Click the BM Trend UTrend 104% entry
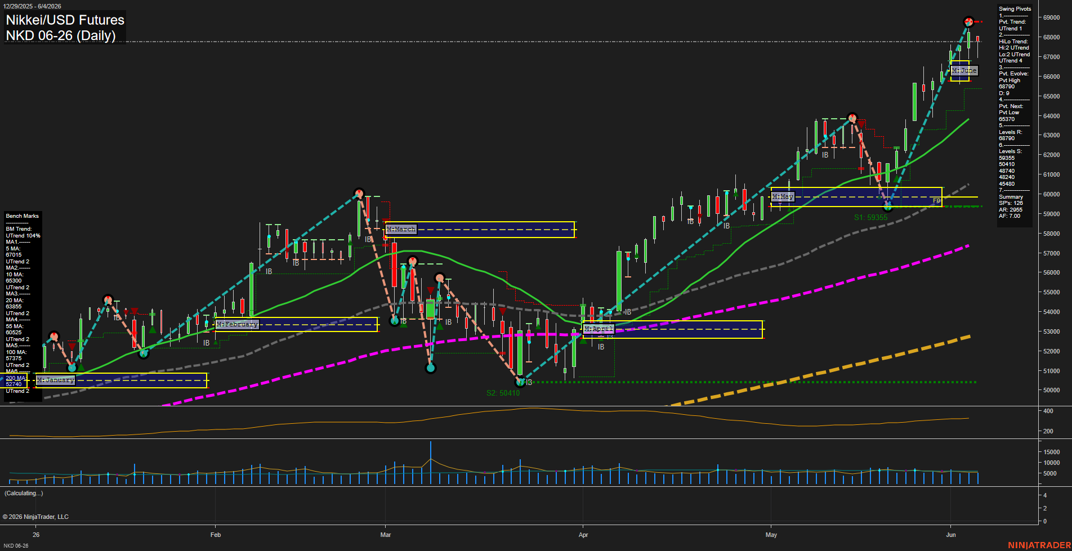 coord(23,236)
